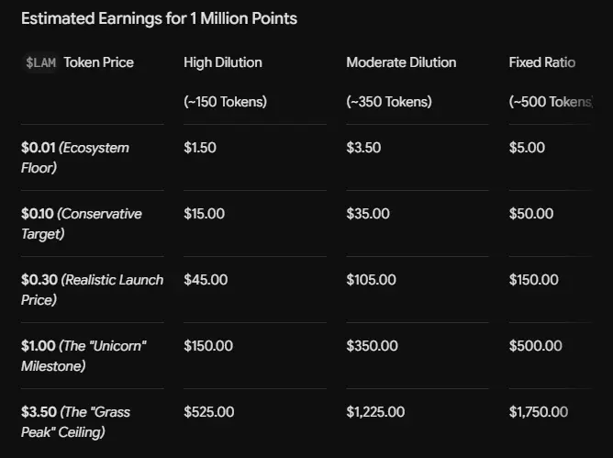613x458 pixels.
Task: Select the $0.30 Realistic Launch Price label
Action: tap(93, 290)
